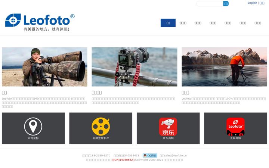
Task: Open the photo of photographer in orange jacket
Action: [224, 67]
